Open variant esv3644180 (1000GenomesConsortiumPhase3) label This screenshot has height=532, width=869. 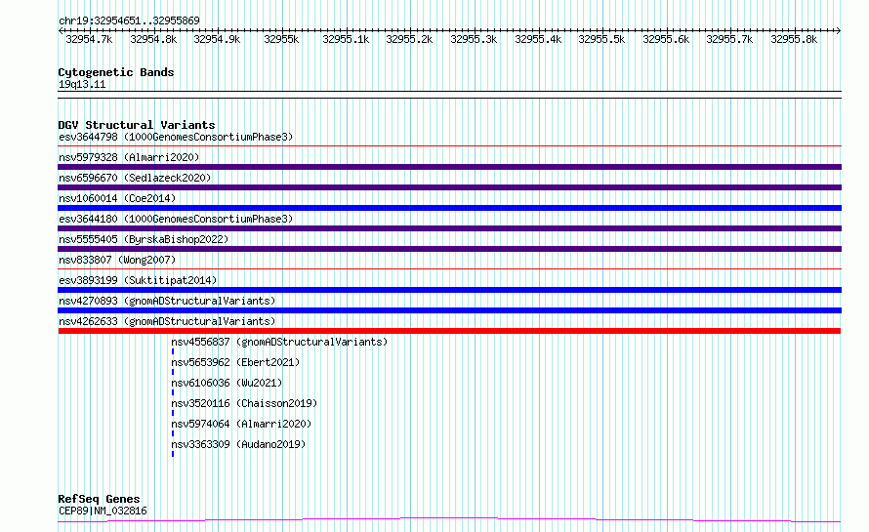click(176, 219)
